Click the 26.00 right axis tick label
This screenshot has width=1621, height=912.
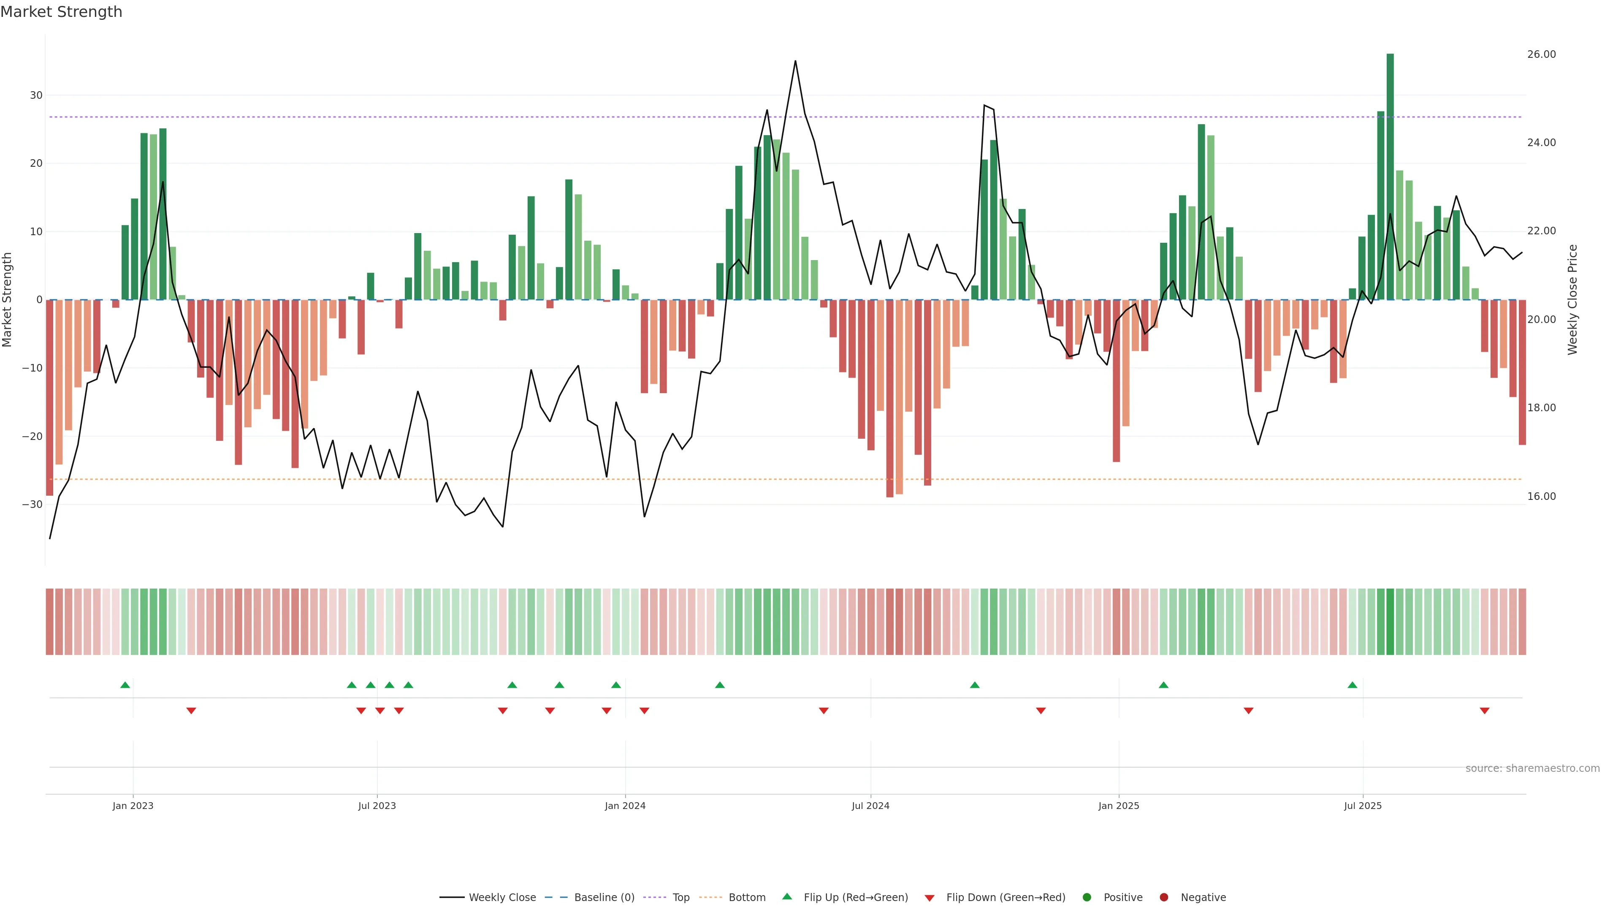(1541, 54)
